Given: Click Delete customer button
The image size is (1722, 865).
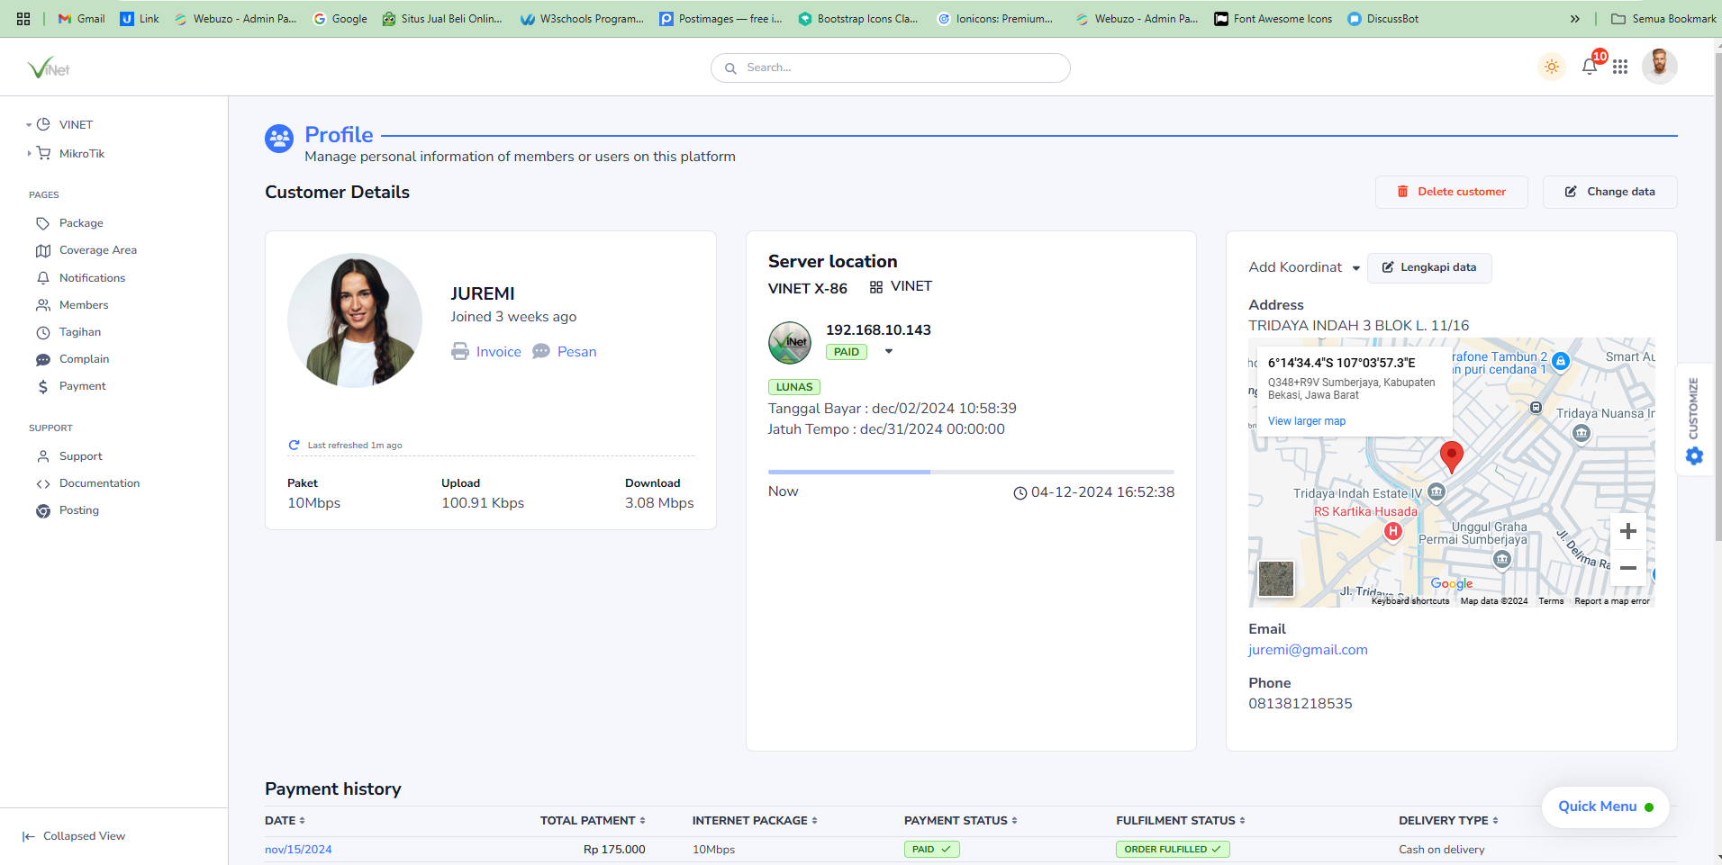Looking at the screenshot, I should [1451, 192].
